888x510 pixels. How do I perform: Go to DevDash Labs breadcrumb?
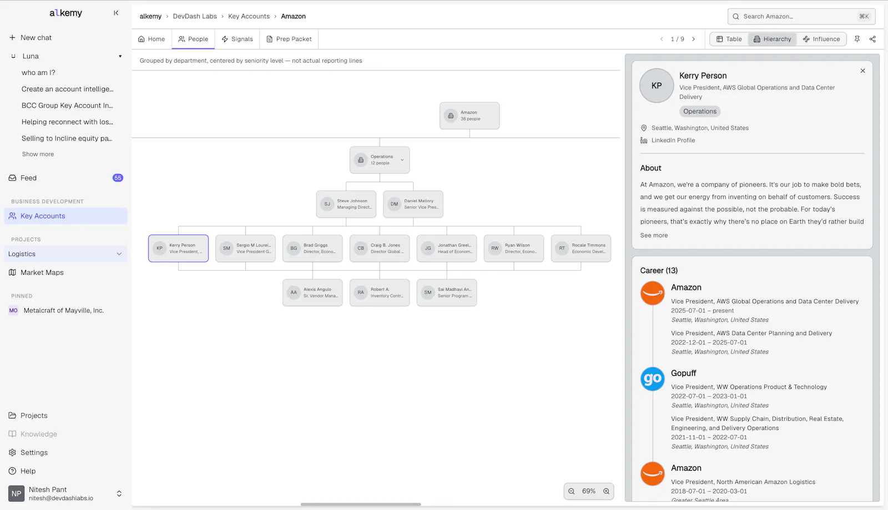point(195,17)
